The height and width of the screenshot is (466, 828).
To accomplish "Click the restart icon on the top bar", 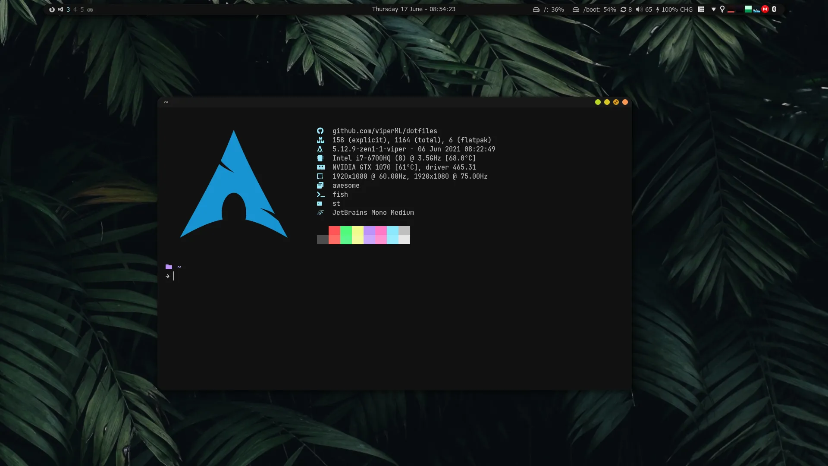I will [x=52, y=9].
